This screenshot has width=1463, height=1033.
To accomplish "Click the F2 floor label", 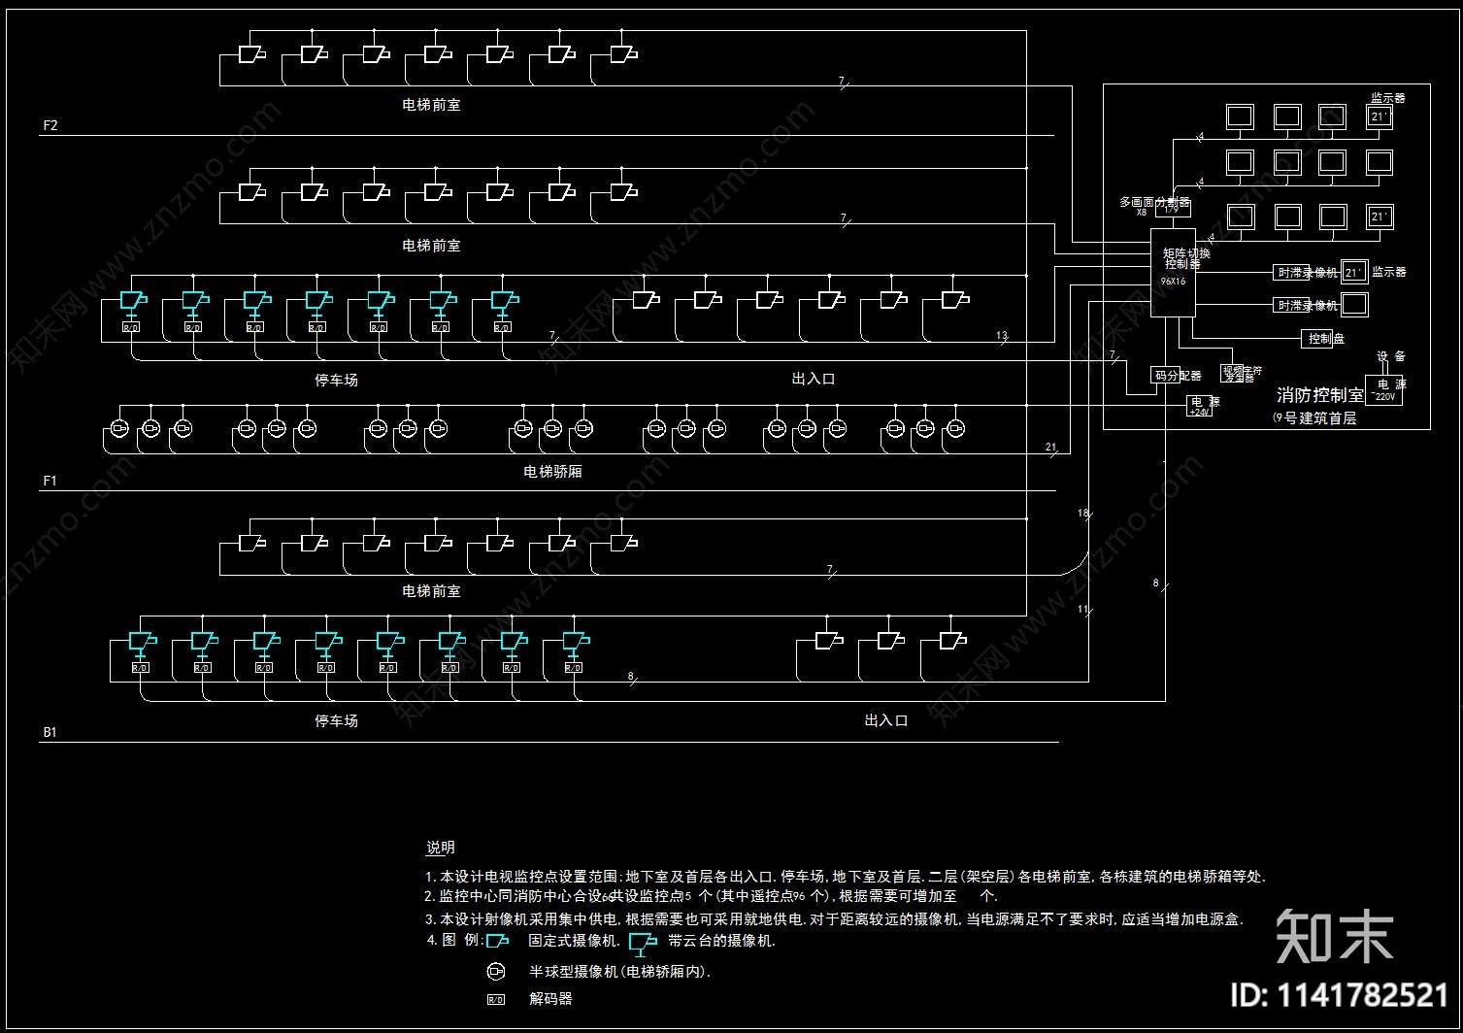I will (x=50, y=126).
